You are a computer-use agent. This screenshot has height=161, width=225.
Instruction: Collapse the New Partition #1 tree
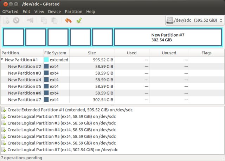(x=2, y=60)
